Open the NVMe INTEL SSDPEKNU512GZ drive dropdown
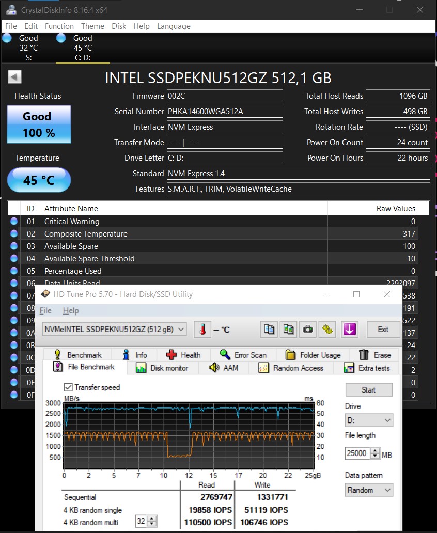The height and width of the screenshot is (533, 437). pyautogui.click(x=115, y=330)
